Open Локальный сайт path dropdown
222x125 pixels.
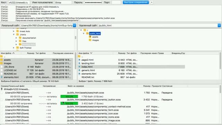(x=75, y=25)
